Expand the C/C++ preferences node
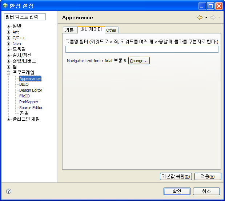 [8, 38]
